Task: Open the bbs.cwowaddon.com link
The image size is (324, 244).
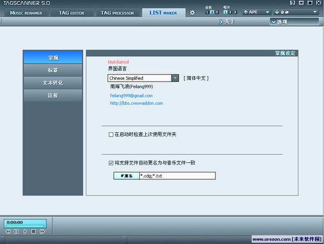Action: [x=137, y=103]
